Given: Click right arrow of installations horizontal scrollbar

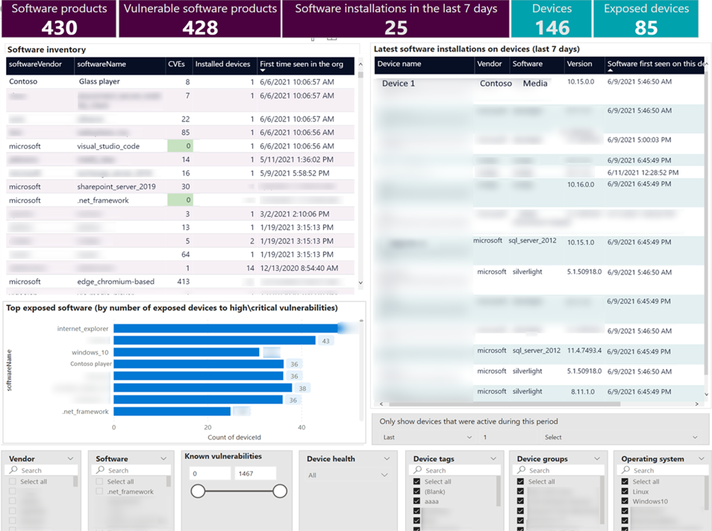Looking at the screenshot, I should pos(696,404).
